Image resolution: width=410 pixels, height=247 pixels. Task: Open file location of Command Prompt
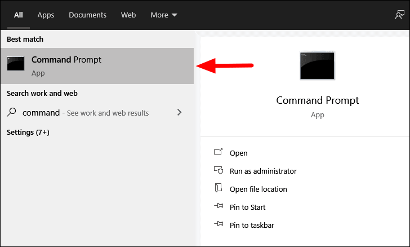[x=259, y=189]
